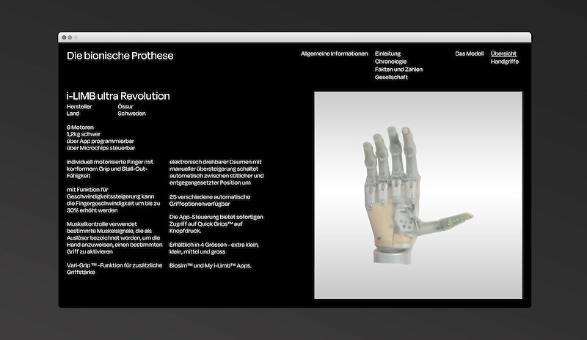Click the Muskelkontrolle verwendet paragraph
The width and height of the screenshot is (587, 340).
coord(114,237)
